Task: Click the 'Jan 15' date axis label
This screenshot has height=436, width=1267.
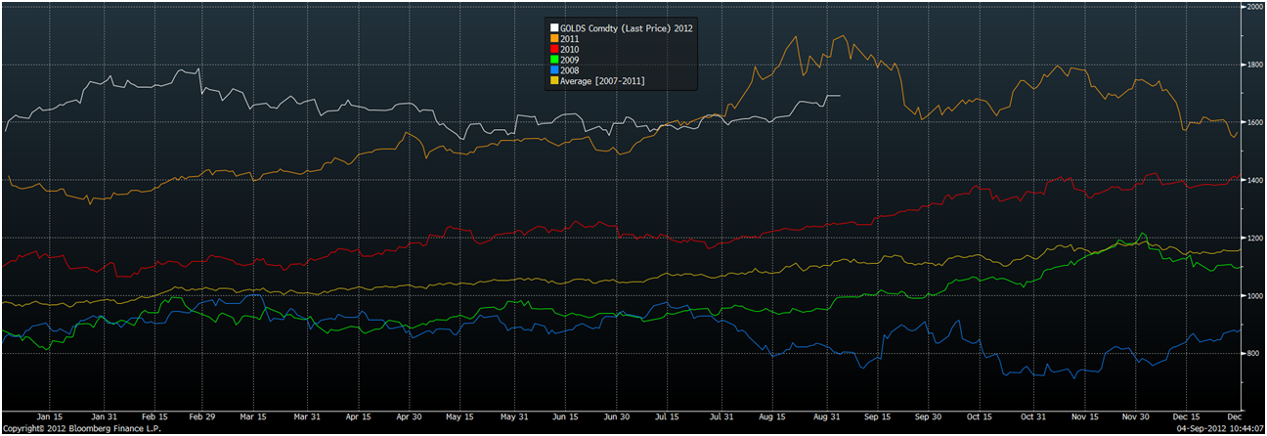Action: [x=50, y=416]
